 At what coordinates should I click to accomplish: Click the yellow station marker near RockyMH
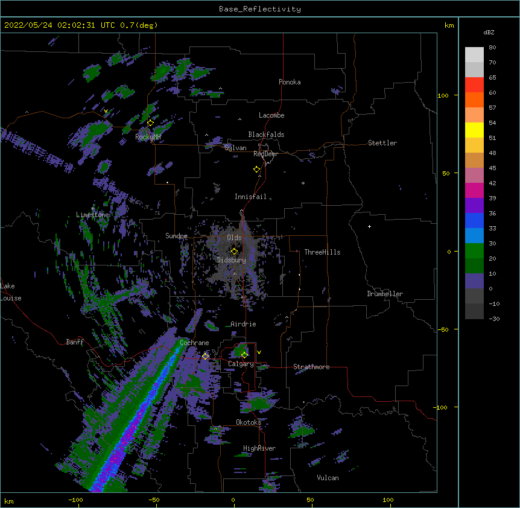(x=150, y=123)
